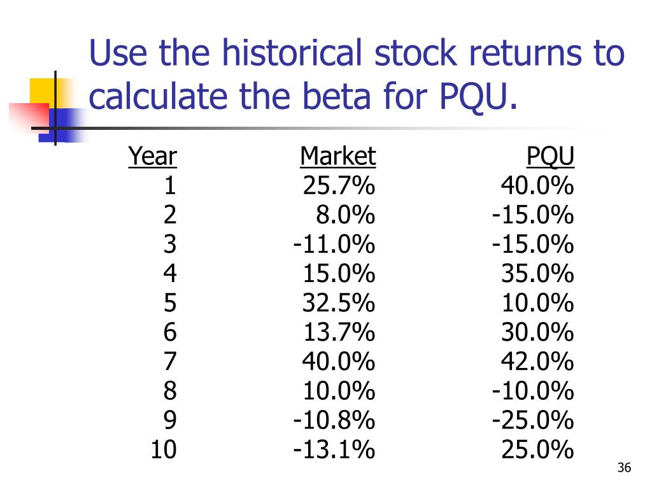652x489 pixels.
Task: Select the PQU column header
Action: click(550, 157)
